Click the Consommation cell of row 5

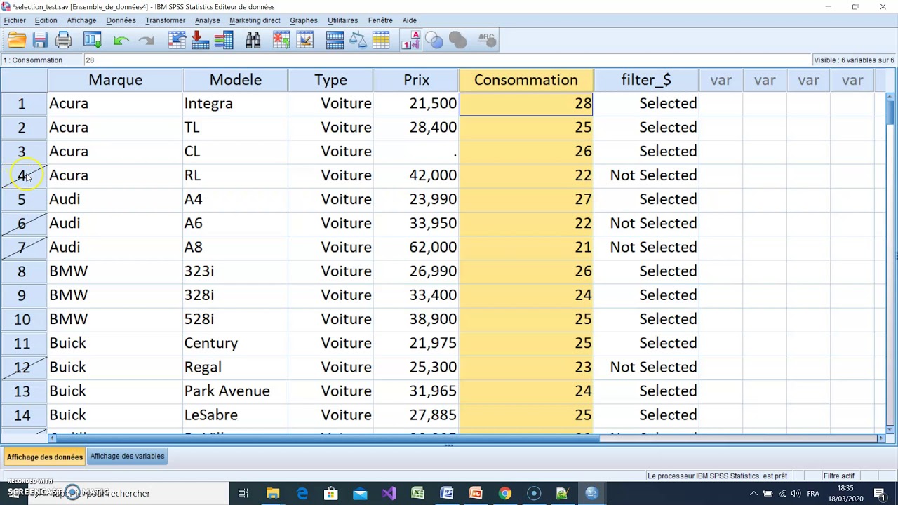(526, 199)
